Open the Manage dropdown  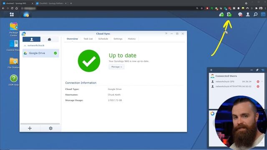pos(116,67)
